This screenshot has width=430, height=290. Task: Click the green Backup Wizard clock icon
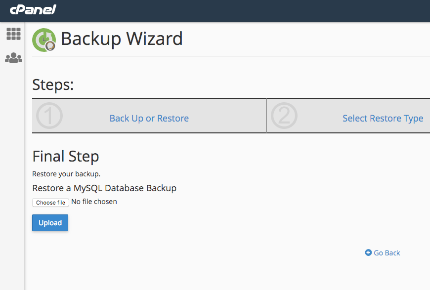coord(44,40)
